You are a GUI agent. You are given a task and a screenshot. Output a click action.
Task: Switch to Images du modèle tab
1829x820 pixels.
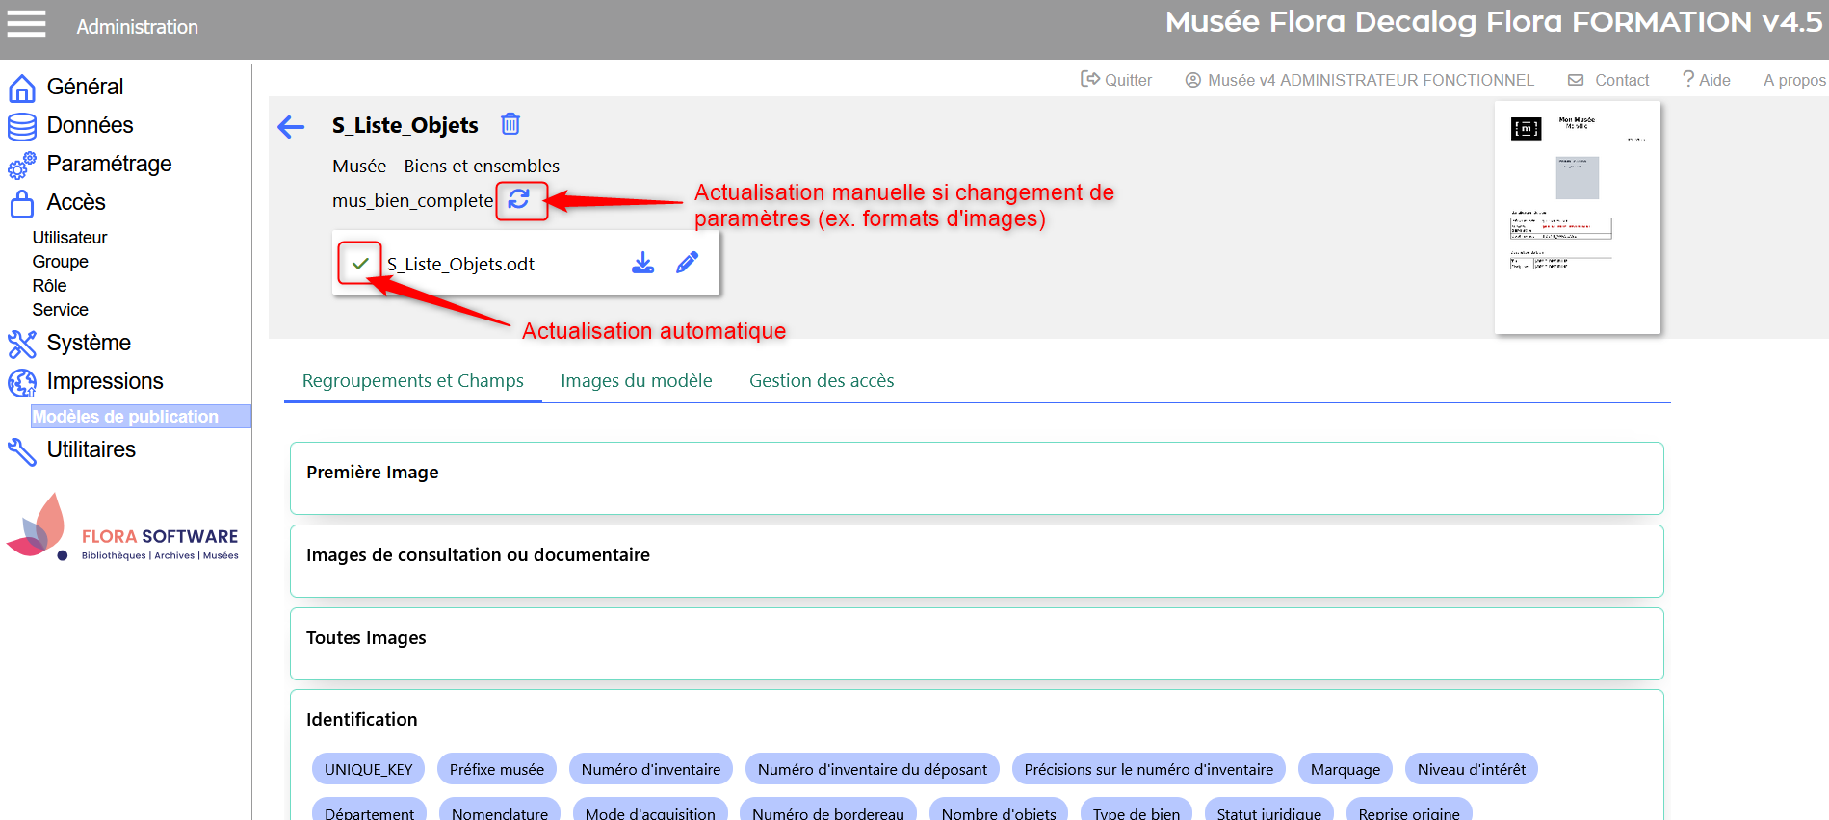coord(636,381)
